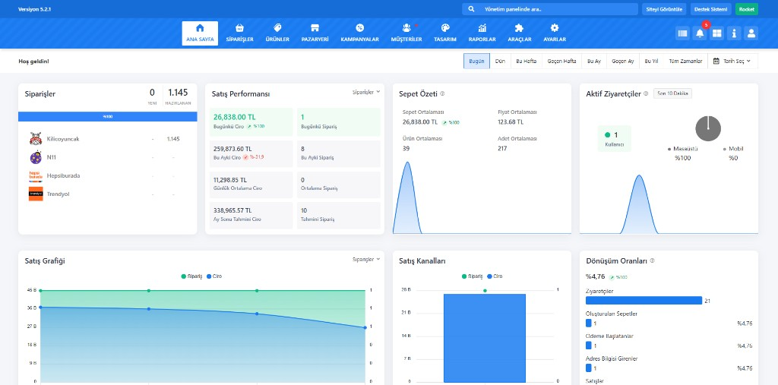Select the Geçen Hafta date filter
The height and width of the screenshot is (385, 778).
pos(561,61)
